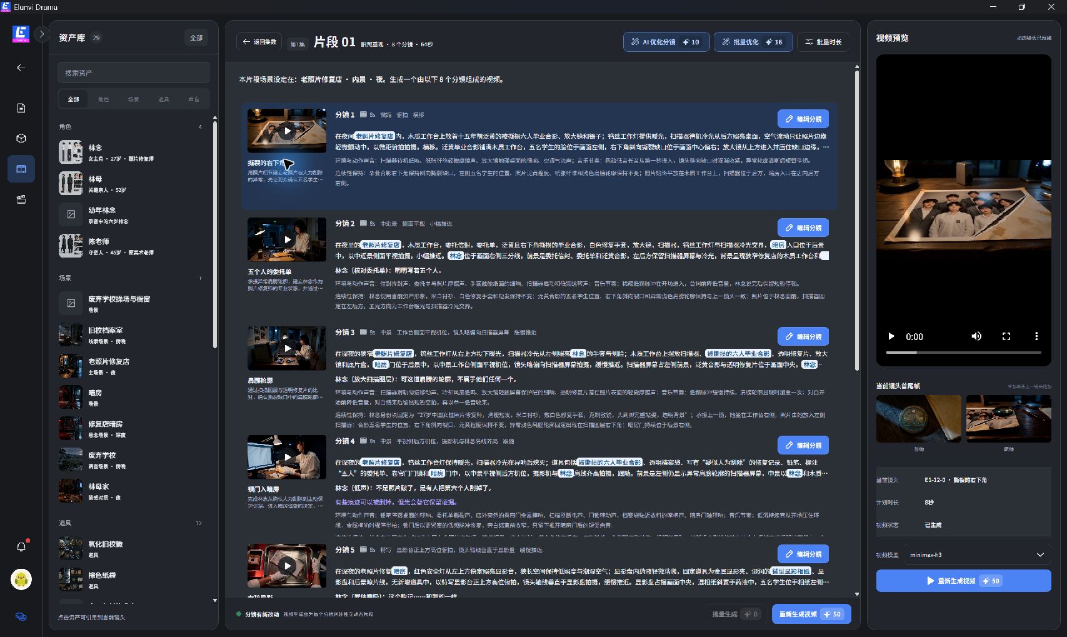Click 编辑分镜 for 分镜 2
1067x637 pixels.
[803, 228]
